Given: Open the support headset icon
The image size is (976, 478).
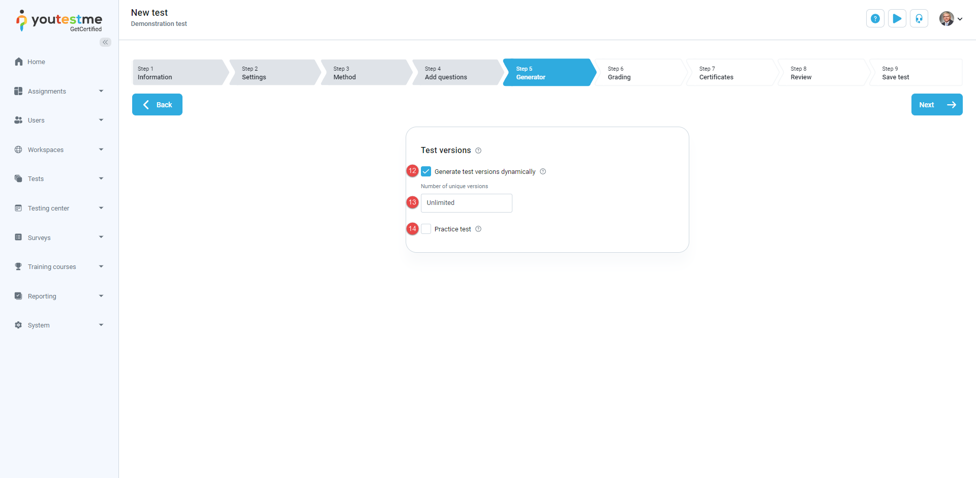Looking at the screenshot, I should point(919,19).
